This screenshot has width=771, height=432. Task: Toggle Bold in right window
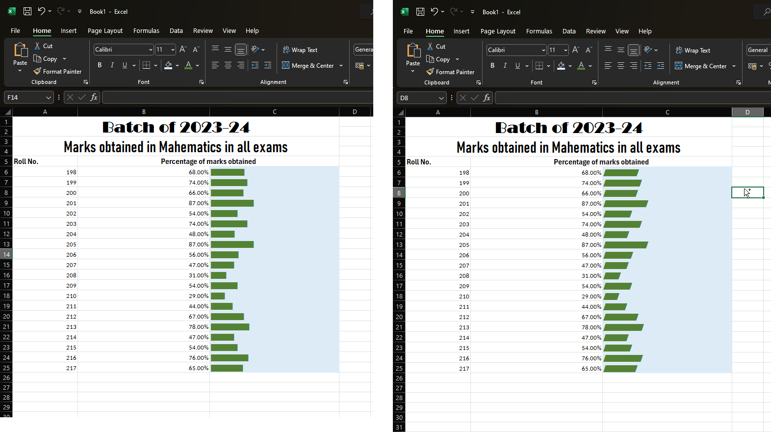[x=492, y=65]
